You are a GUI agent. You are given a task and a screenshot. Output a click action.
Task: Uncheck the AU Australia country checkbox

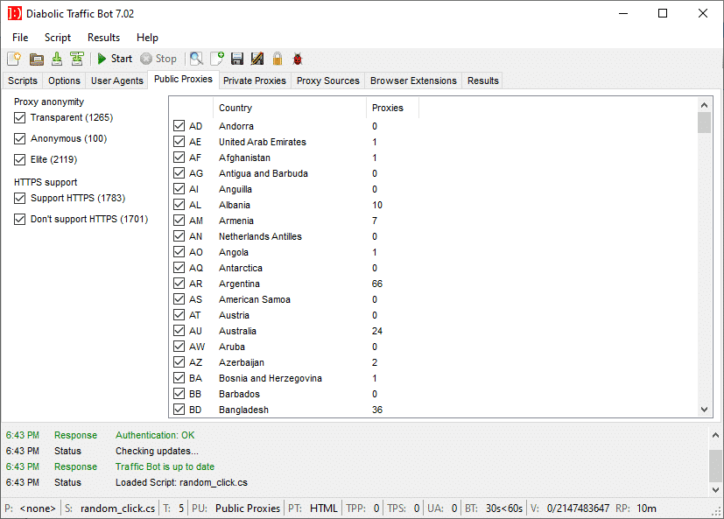pyautogui.click(x=179, y=330)
